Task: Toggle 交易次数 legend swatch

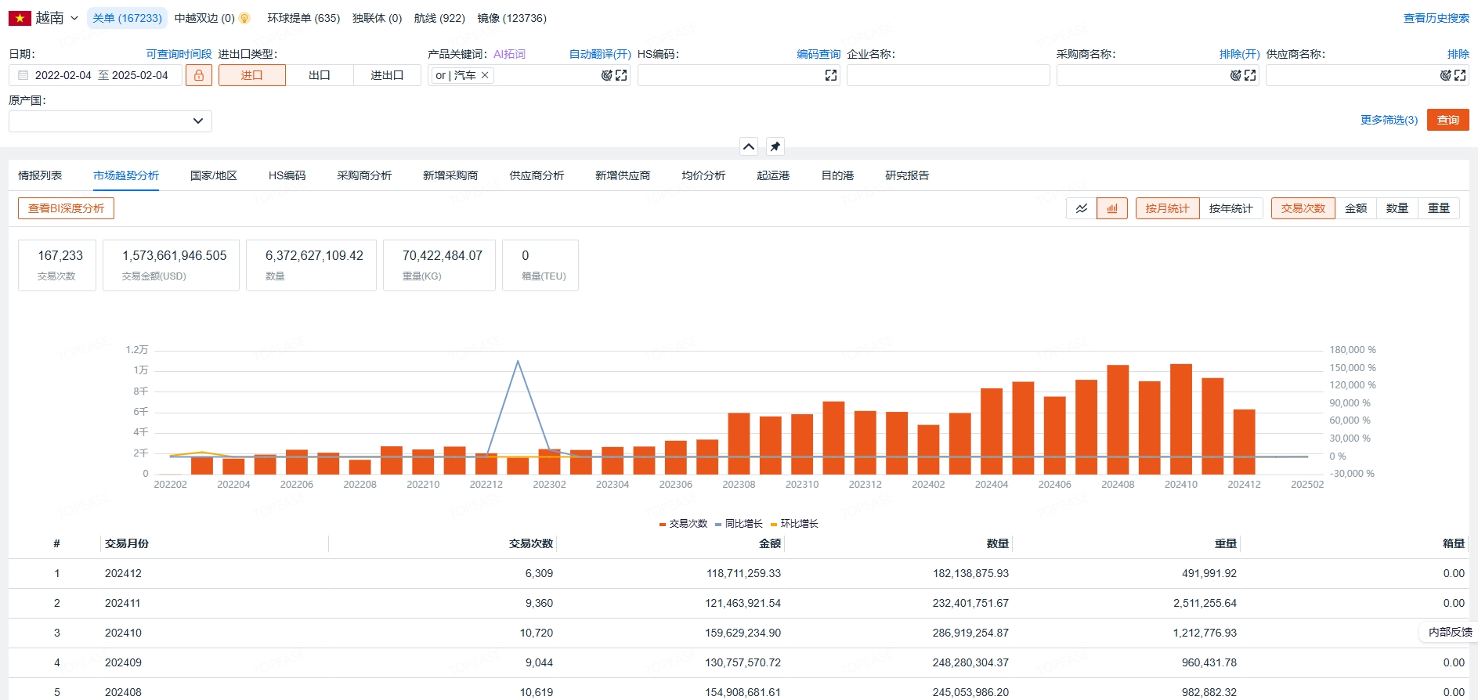Action: point(663,524)
